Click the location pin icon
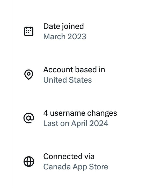The width and height of the screenshot is (147, 188). click(29, 75)
